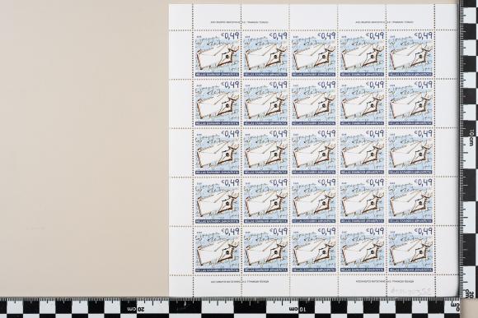Click the faint pencil note in the sheet's bottom-right corner
478x318 pixels.
tap(412, 291)
